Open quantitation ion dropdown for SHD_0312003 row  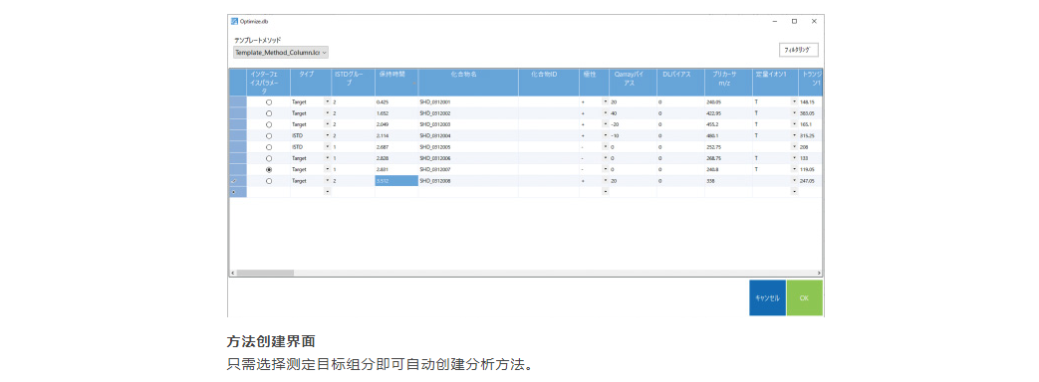[x=794, y=124]
